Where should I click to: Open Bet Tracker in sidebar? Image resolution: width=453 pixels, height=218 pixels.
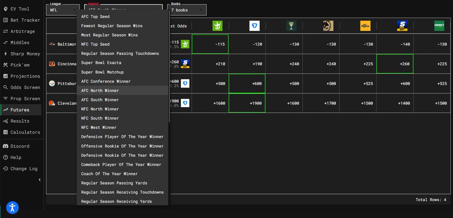tap(22, 20)
